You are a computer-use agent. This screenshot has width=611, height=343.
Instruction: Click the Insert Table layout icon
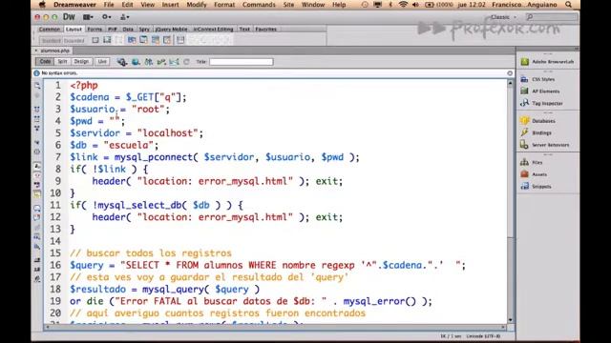(x=180, y=40)
